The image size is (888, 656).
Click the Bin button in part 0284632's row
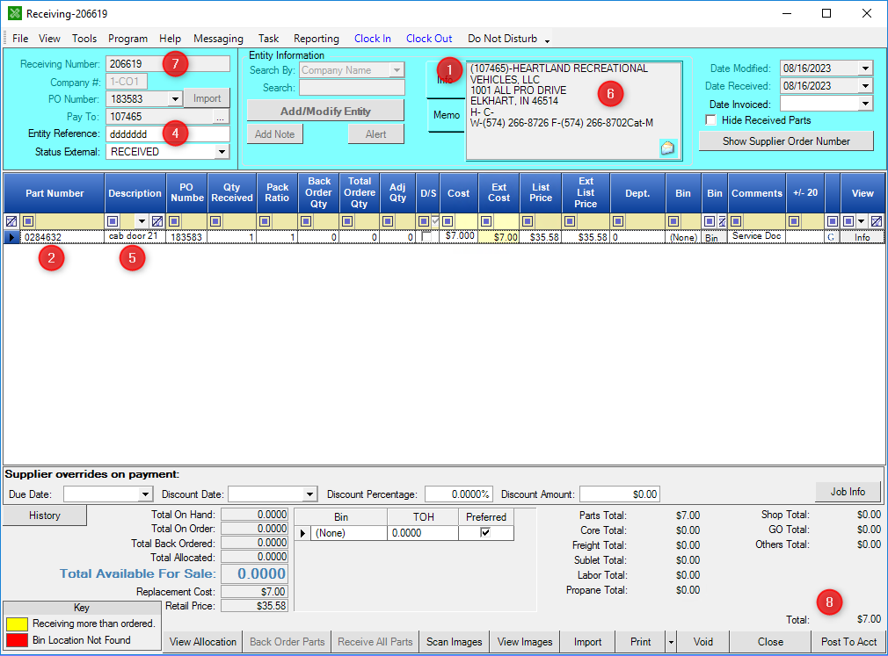tap(712, 237)
